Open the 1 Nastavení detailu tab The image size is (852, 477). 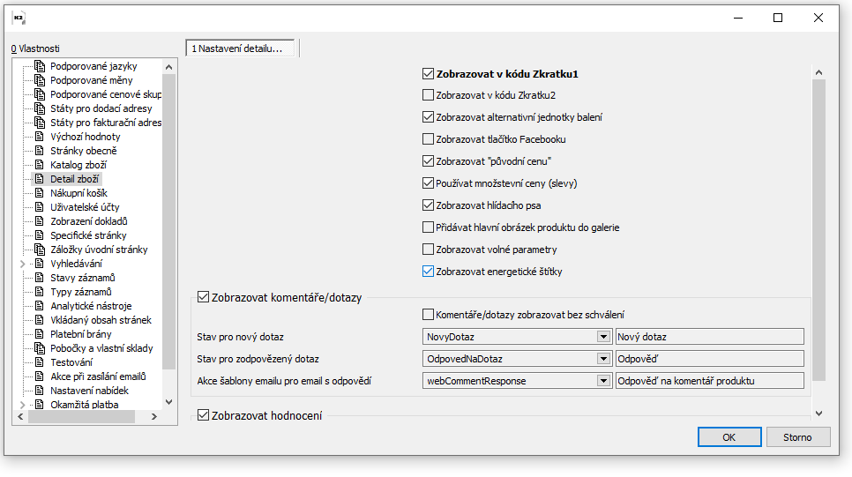[x=240, y=48]
